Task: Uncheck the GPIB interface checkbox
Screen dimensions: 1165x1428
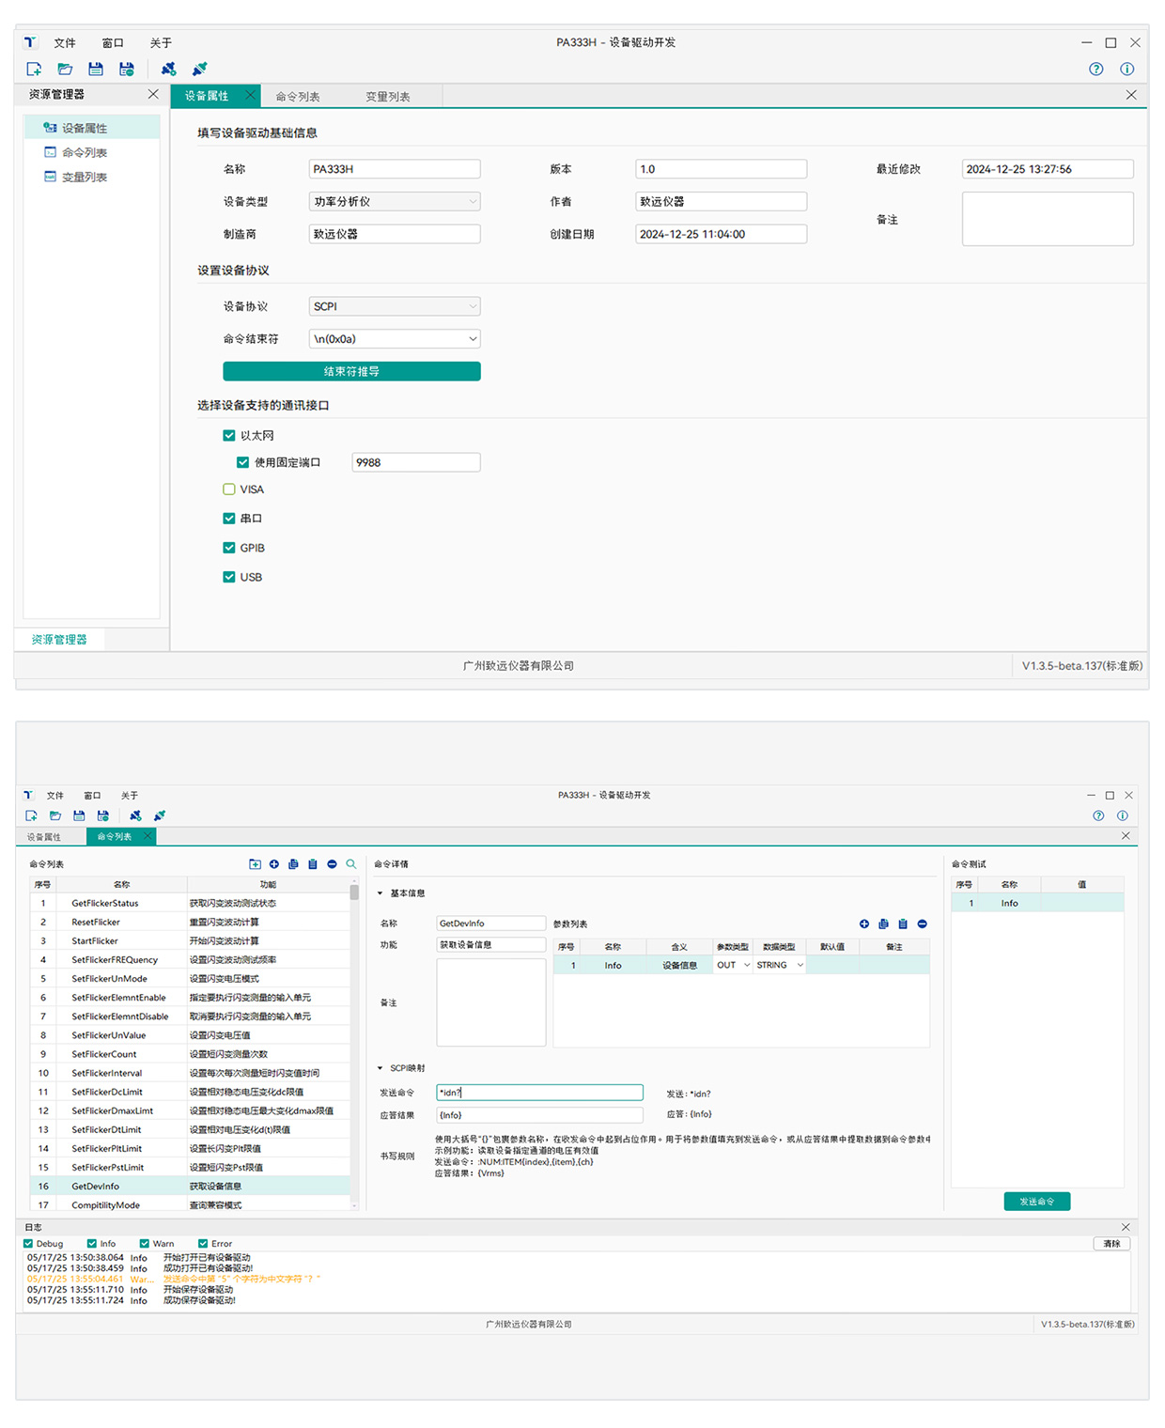Action: point(229,548)
